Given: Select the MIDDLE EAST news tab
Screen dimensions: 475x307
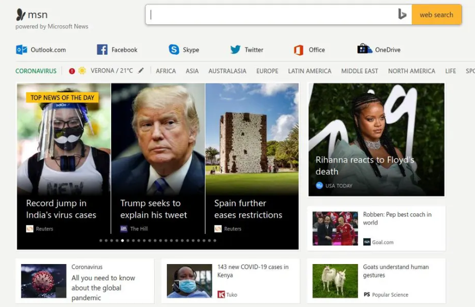Looking at the screenshot, I should (359, 71).
